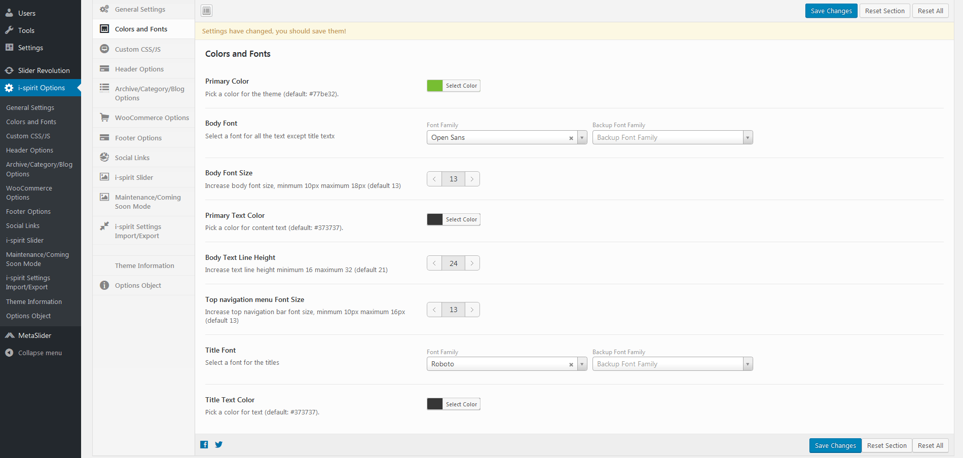Click the Options Object info icon
The image size is (963, 458).
point(104,285)
